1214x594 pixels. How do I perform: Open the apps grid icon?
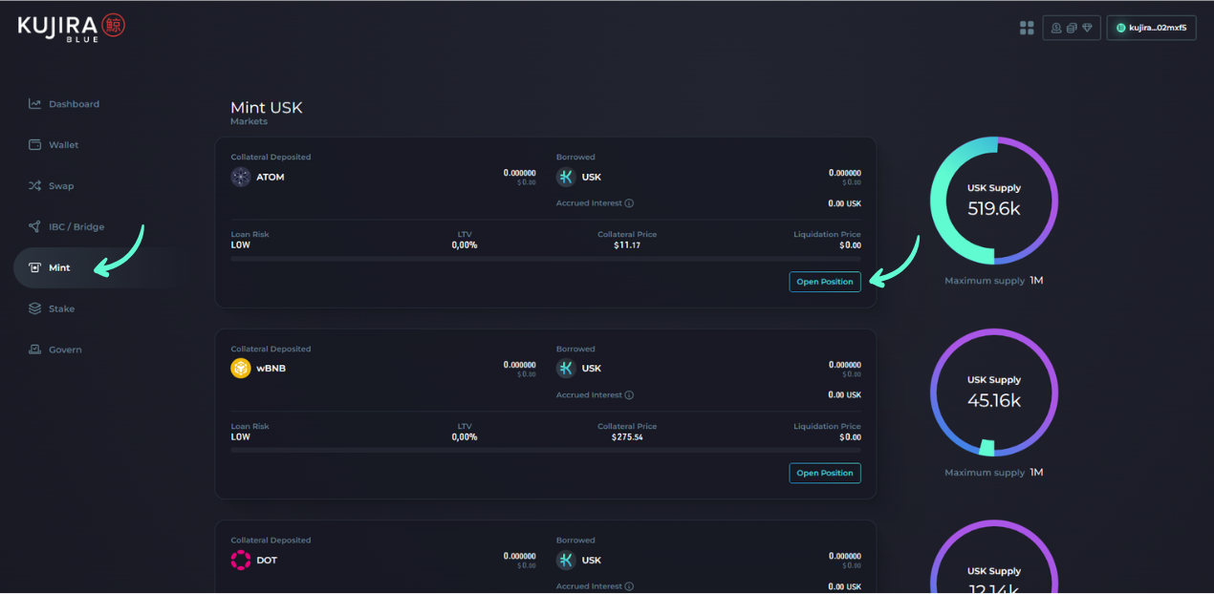[1027, 28]
